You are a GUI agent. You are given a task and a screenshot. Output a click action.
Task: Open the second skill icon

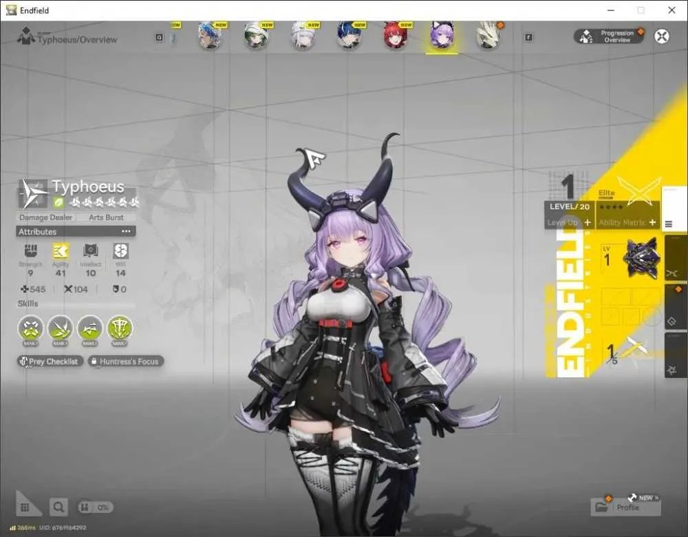pyautogui.click(x=60, y=328)
